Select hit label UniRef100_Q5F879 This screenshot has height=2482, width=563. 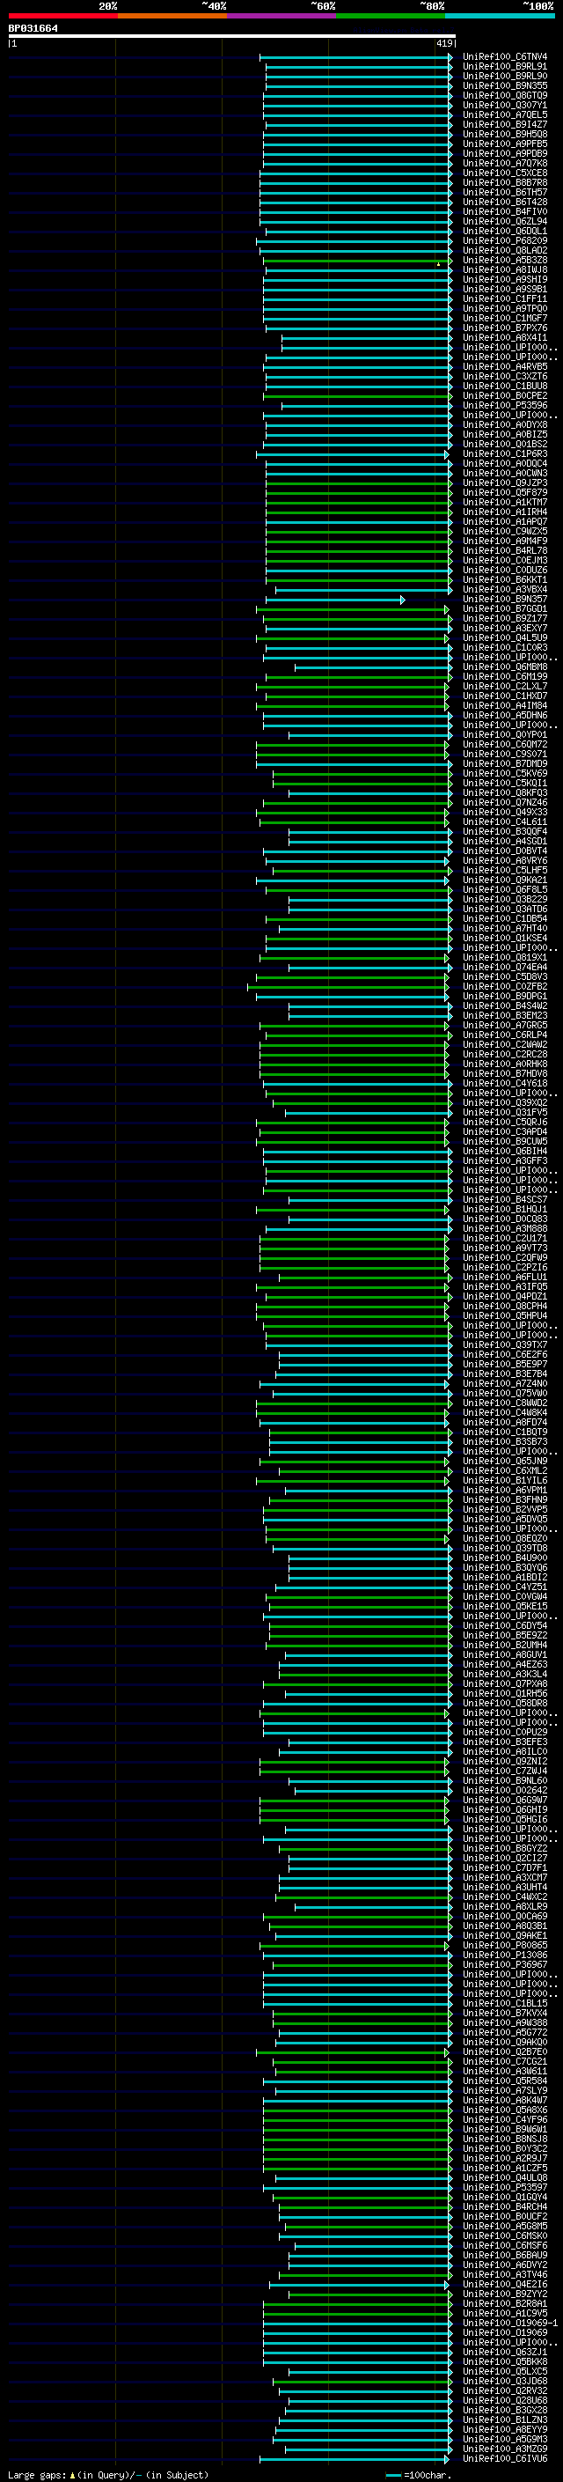pos(504,493)
